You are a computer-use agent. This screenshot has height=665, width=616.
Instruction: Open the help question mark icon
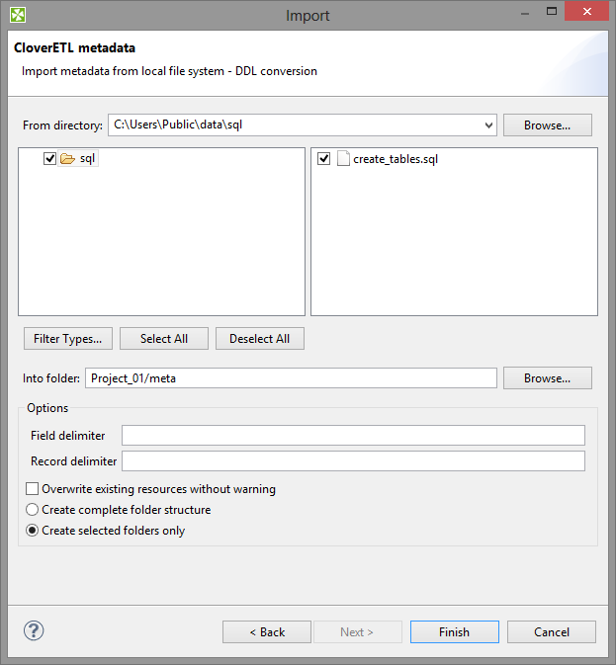(34, 630)
